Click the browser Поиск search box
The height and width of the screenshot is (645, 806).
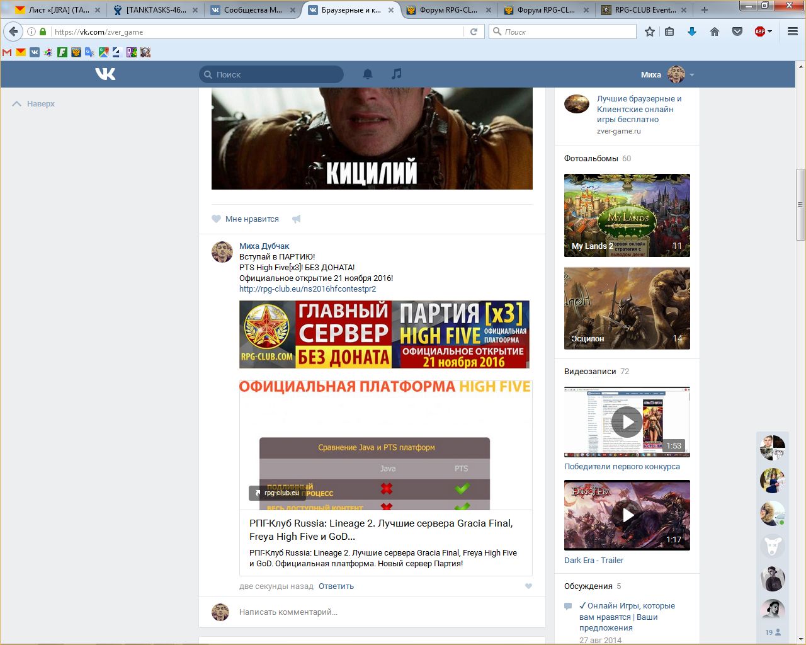click(562, 31)
